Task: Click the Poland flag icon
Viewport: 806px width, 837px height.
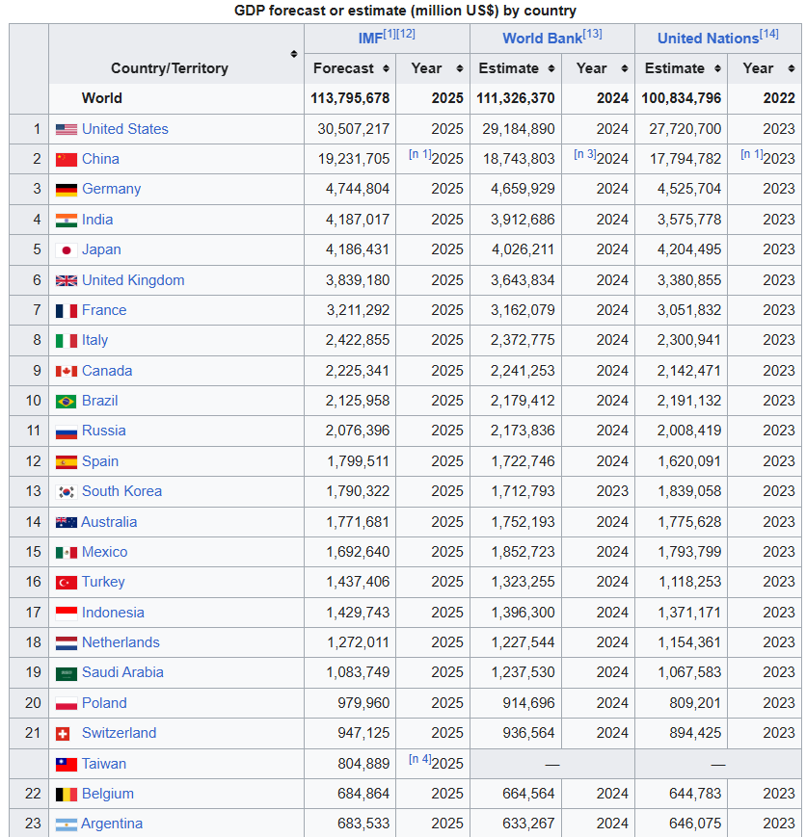Action: coord(67,703)
